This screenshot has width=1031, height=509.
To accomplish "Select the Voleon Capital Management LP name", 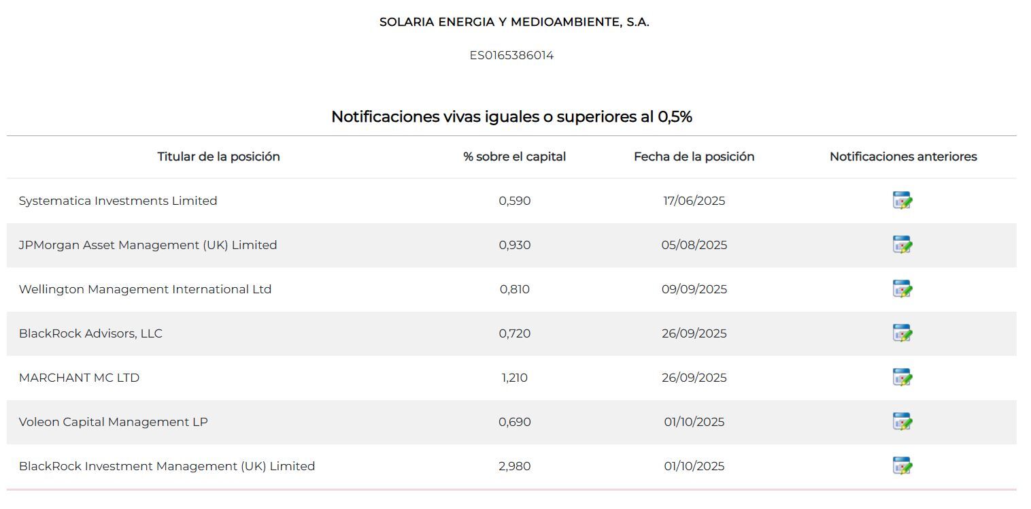I will tap(113, 422).
